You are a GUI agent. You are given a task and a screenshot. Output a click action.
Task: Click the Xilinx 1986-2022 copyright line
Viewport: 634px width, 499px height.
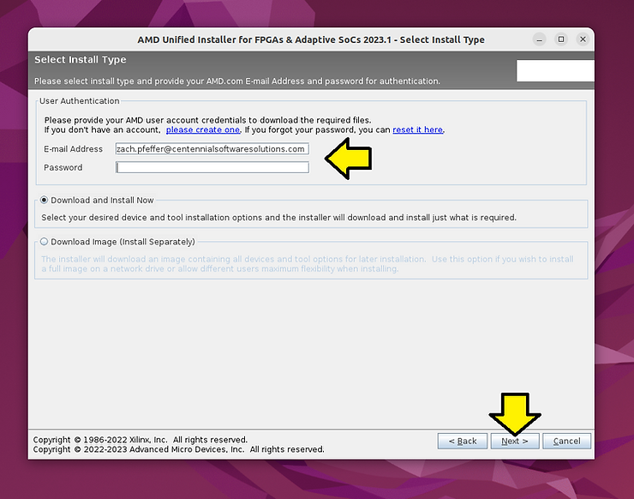(141, 440)
